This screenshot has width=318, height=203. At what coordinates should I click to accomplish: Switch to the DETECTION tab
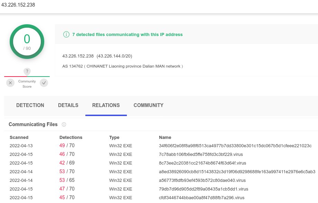30,105
